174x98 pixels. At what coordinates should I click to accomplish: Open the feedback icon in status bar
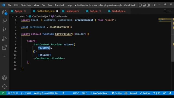tap(164, 93)
